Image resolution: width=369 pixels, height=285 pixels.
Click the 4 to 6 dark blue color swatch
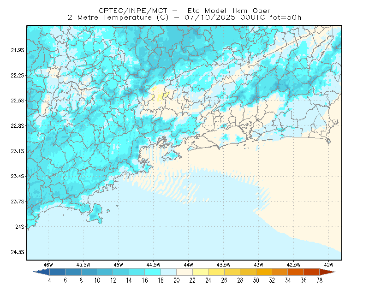[x=57, y=272]
